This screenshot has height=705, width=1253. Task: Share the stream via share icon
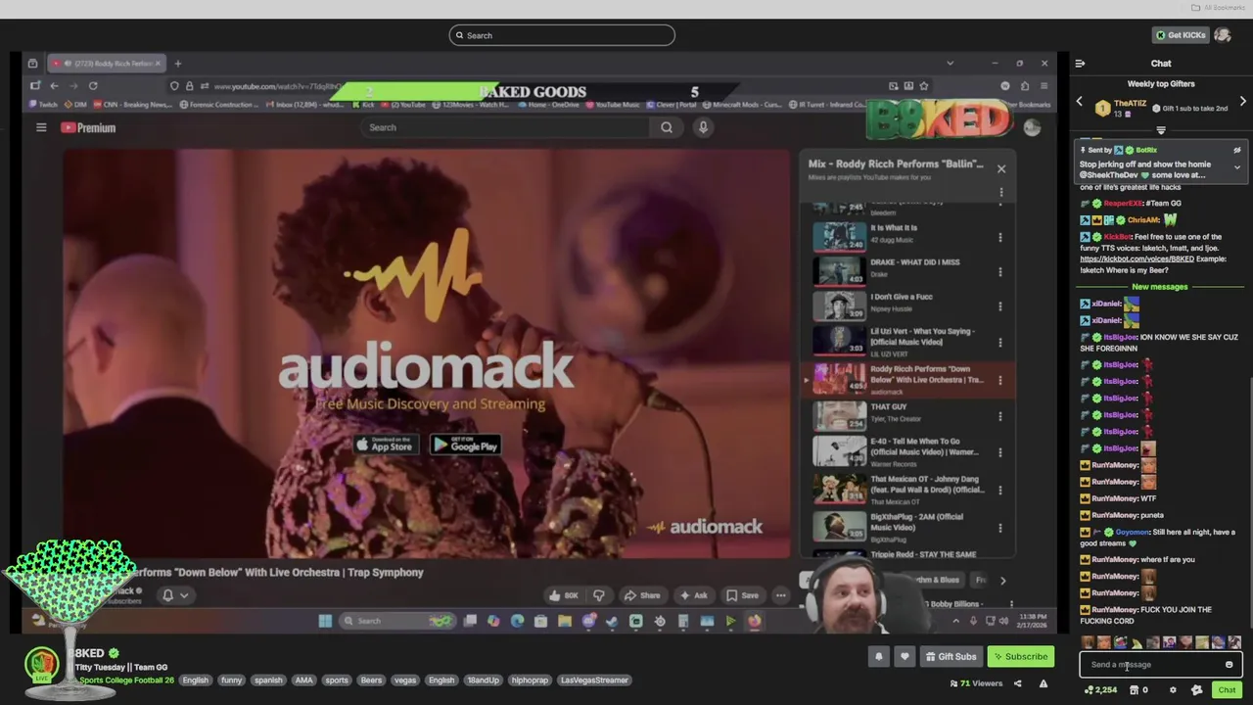coord(1017,683)
